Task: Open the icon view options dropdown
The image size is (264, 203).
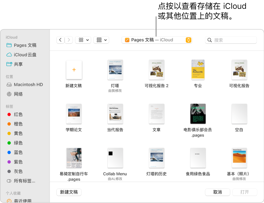Action: (83, 40)
